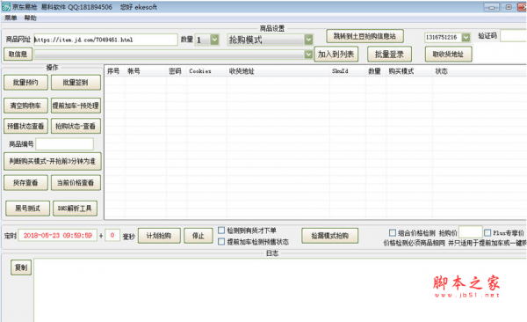The image size is (527, 322).
Task: Focus the 商品编号 input field
Action: [x=64, y=144]
